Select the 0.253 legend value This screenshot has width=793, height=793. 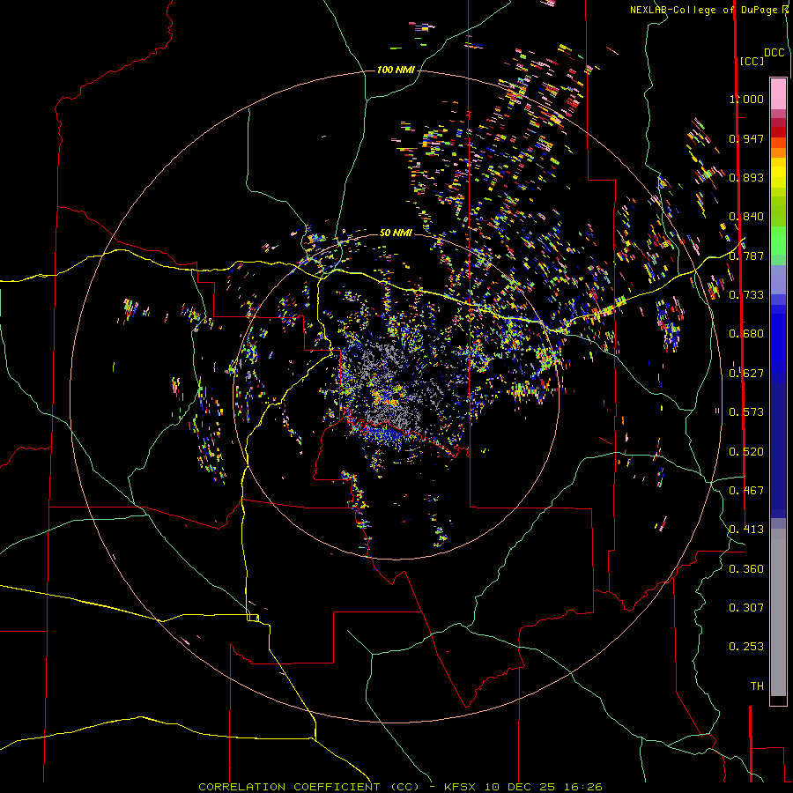(x=746, y=647)
